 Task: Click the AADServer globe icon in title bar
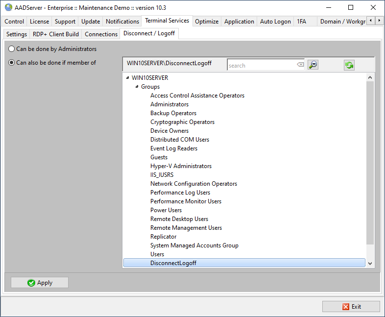point(8,7)
